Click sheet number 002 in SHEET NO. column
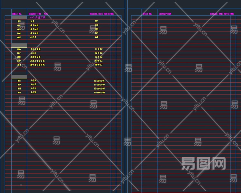 [x=19, y=25]
